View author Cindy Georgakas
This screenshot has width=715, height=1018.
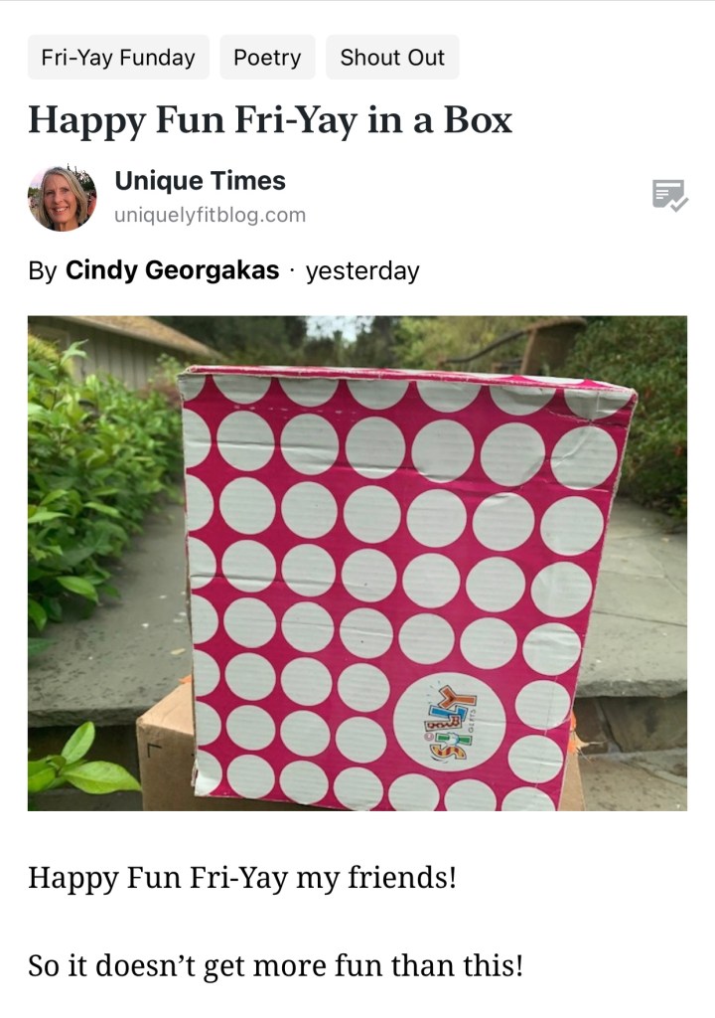point(172,270)
